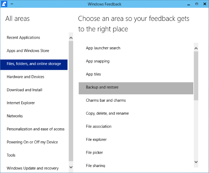Open Personalization and ease of access
Image resolution: width=209 pixels, height=173 pixels.
coord(36,129)
